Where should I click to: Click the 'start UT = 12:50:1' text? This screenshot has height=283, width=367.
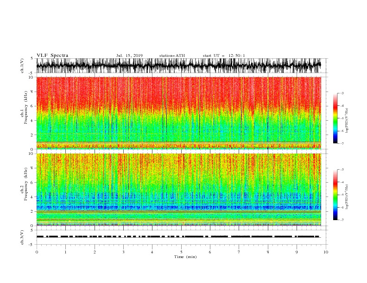click(x=224, y=55)
